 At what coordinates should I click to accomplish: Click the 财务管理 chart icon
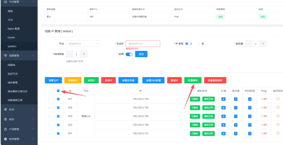coord(6,139)
